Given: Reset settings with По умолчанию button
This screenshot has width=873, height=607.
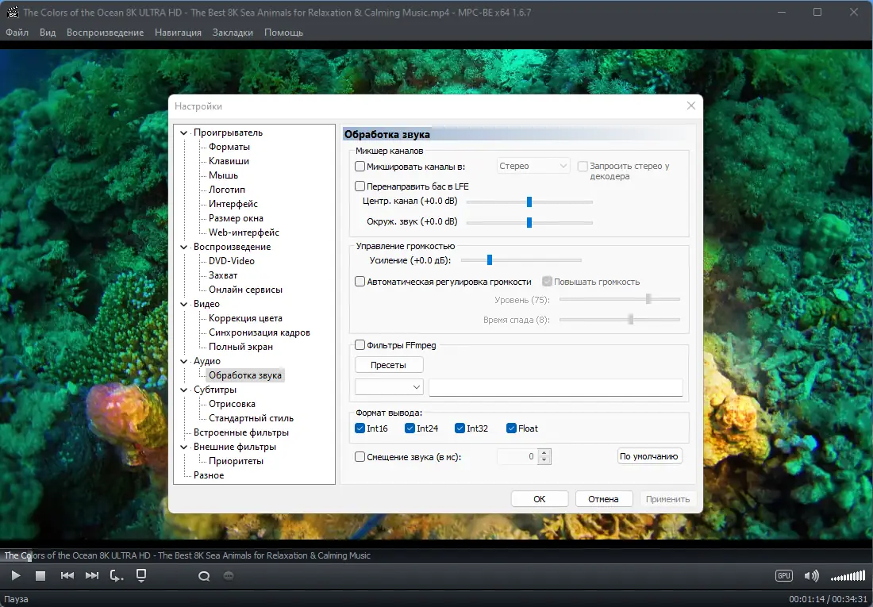Looking at the screenshot, I should coord(649,456).
